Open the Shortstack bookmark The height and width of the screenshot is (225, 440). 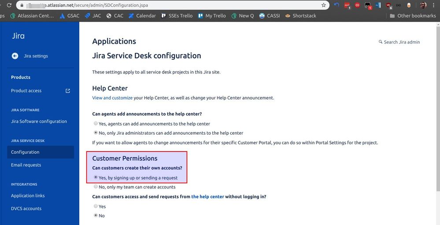pos(300,16)
